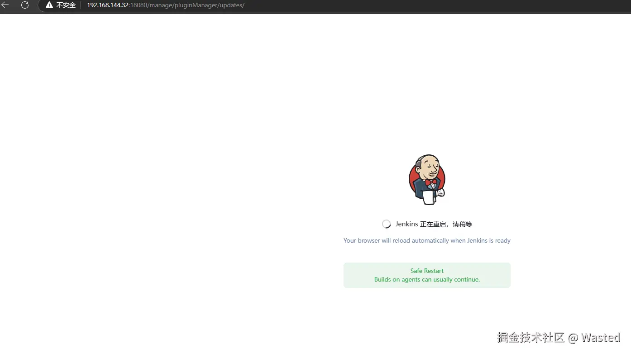Click the 'Jenkins 正在重启，请稍等' message
The image size is (631, 354).
tap(434, 224)
